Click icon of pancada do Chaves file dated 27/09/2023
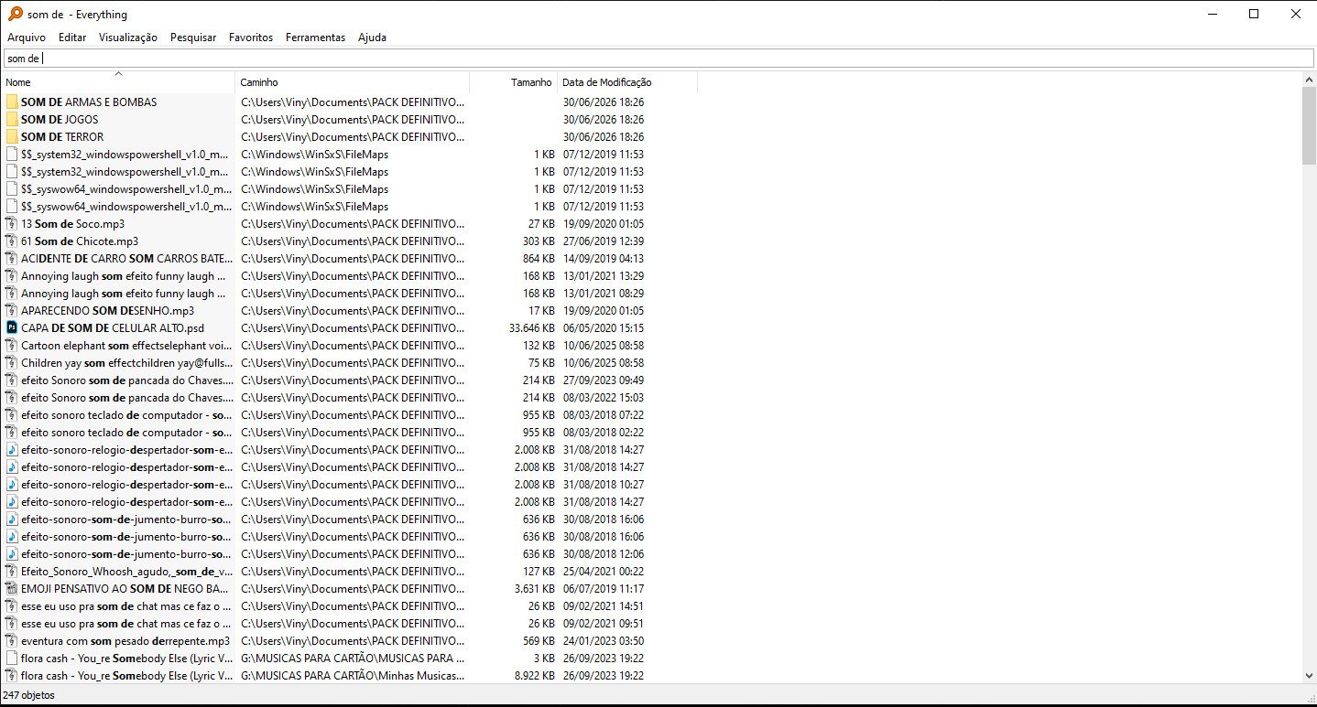 [x=12, y=380]
